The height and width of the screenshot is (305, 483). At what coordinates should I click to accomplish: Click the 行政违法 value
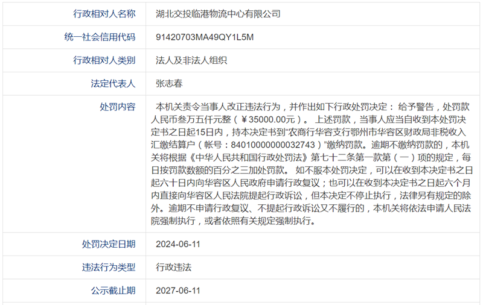coord(173,268)
